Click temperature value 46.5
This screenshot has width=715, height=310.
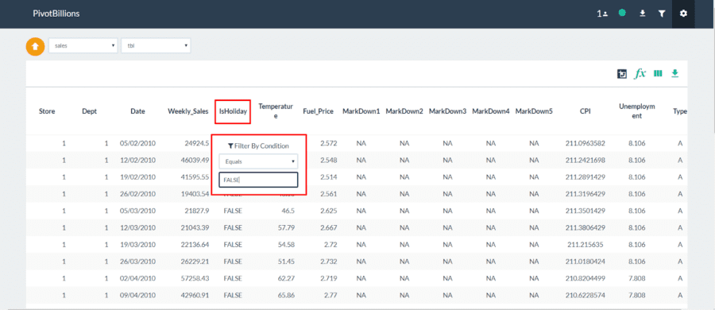(288, 211)
